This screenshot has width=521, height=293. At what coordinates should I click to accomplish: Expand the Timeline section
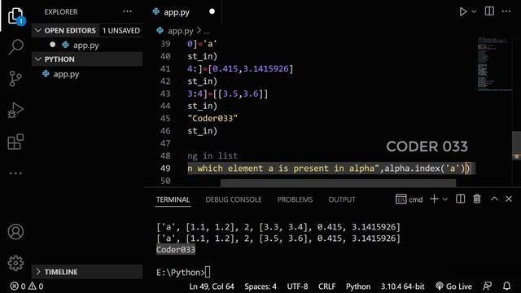[x=38, y=272]
